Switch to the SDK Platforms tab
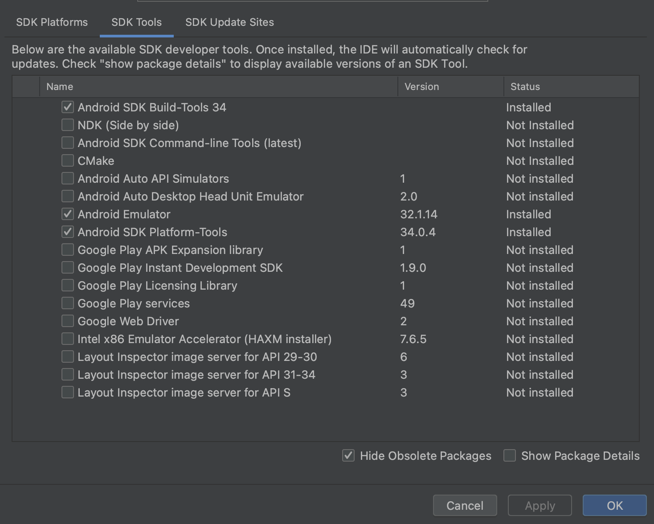 coord(52,22)
